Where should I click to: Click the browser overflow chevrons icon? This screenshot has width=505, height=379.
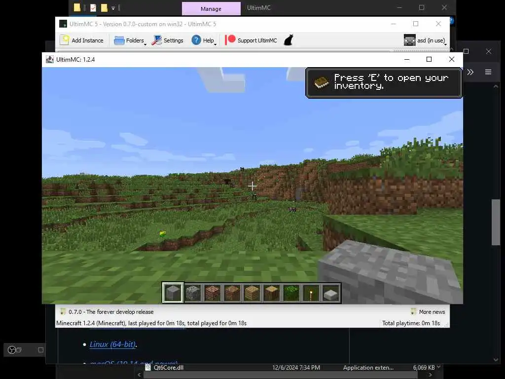tap(470, 72)
